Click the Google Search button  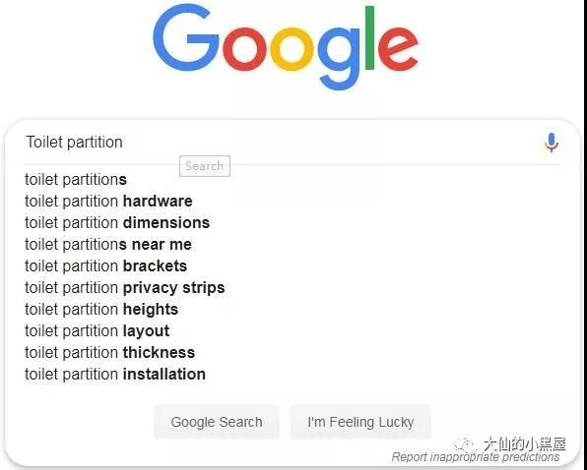(x=217, y=422)
